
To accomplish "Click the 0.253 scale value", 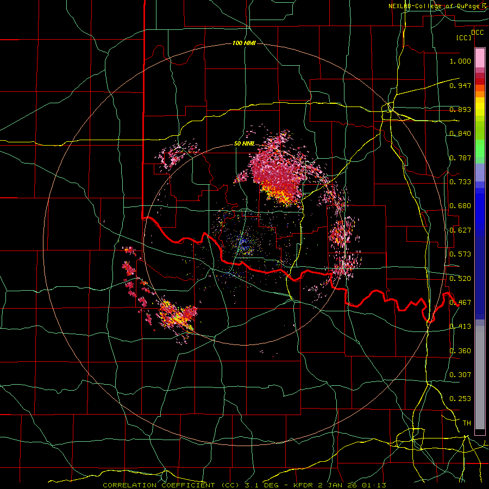I will click(x=460, y=399).
